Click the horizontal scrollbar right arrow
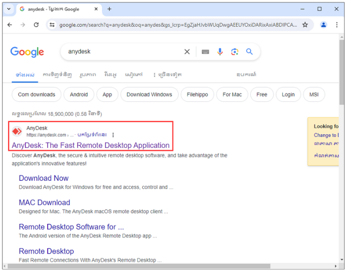 (x=336, y=266)
